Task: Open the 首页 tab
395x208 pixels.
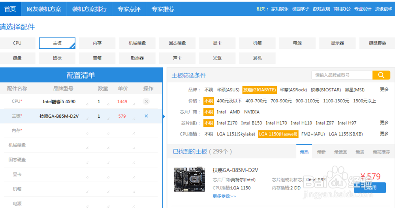Action: pos(10,9)
